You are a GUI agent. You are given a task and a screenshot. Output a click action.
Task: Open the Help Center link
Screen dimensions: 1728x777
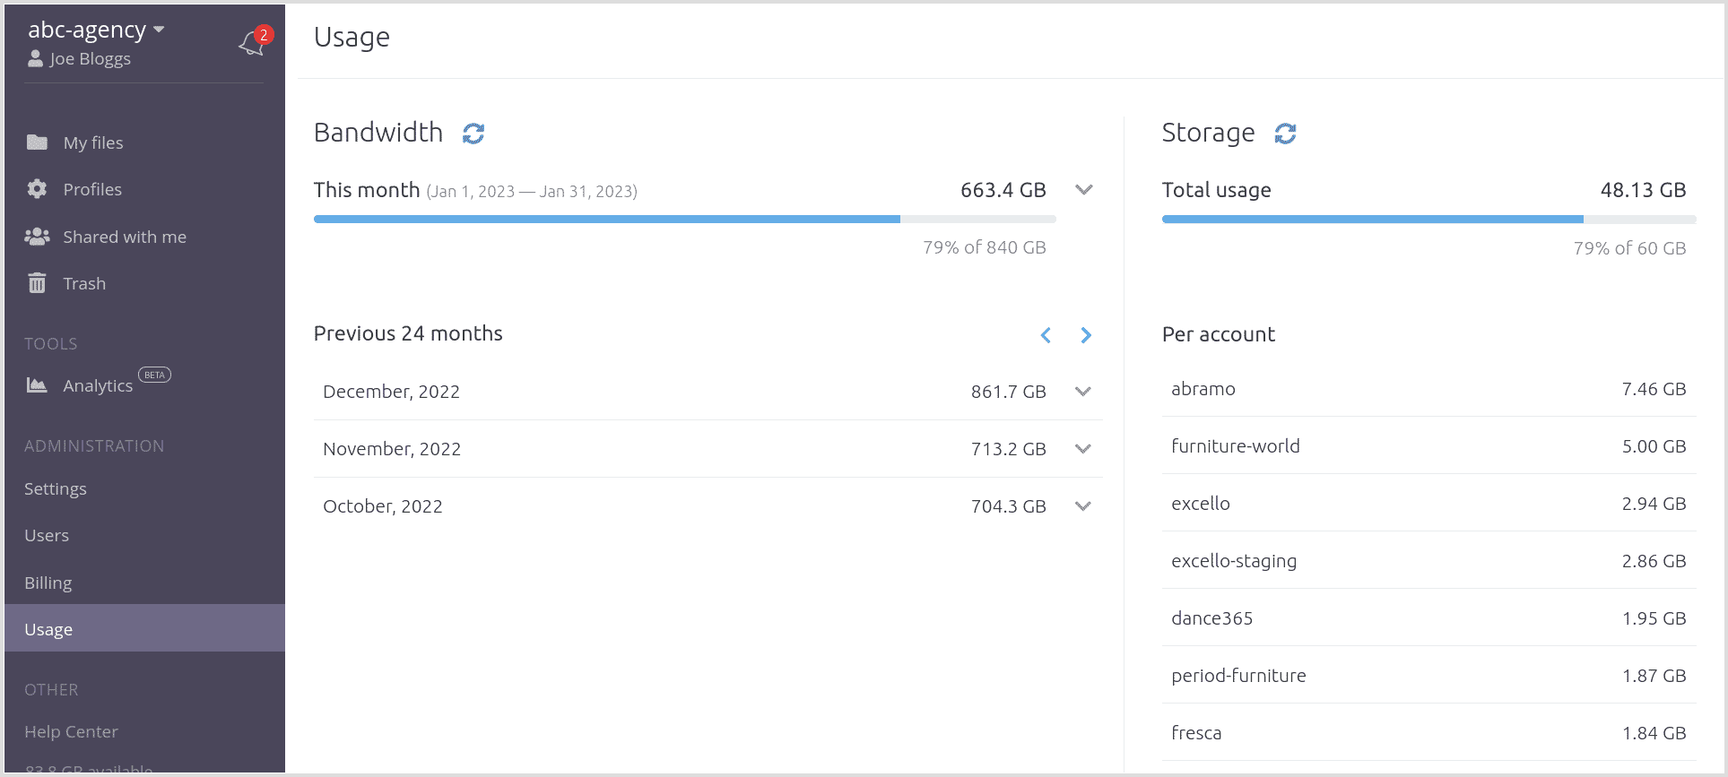click(71, 731)
